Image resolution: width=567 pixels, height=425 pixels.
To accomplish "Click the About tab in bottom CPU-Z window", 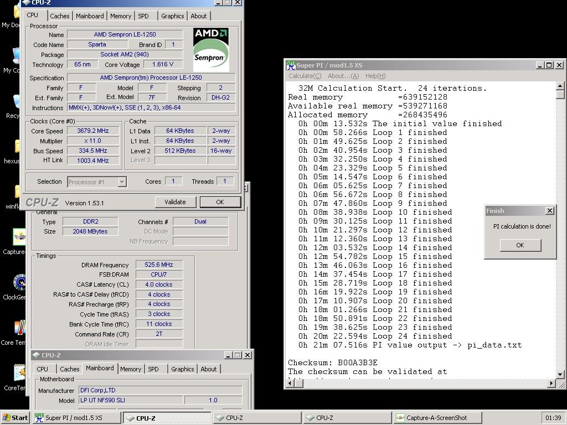I will coord(209,369).
